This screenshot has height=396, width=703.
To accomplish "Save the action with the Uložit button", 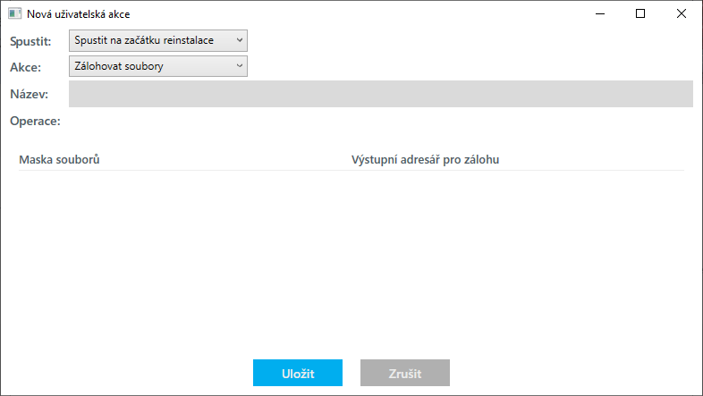I will coord(298,373).
